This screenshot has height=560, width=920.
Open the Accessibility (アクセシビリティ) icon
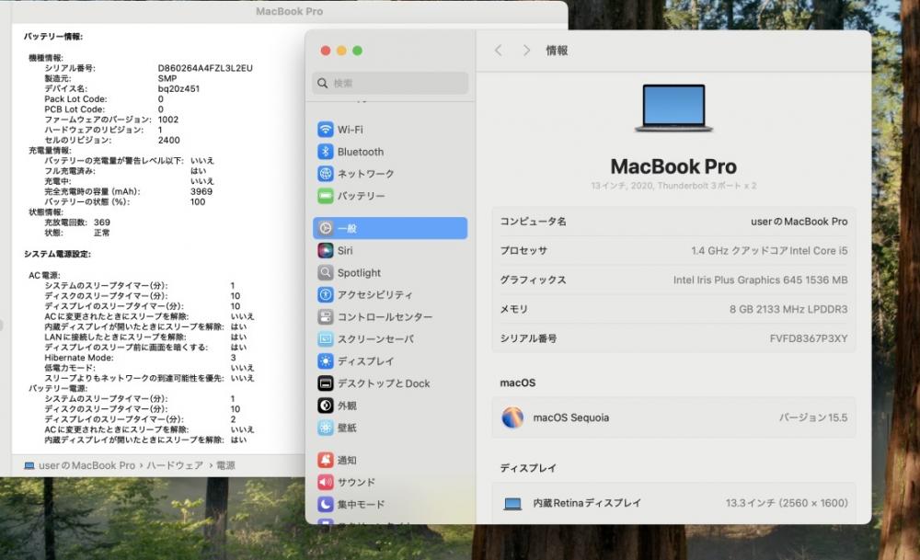pyautogui.click(x=325, y=294)
